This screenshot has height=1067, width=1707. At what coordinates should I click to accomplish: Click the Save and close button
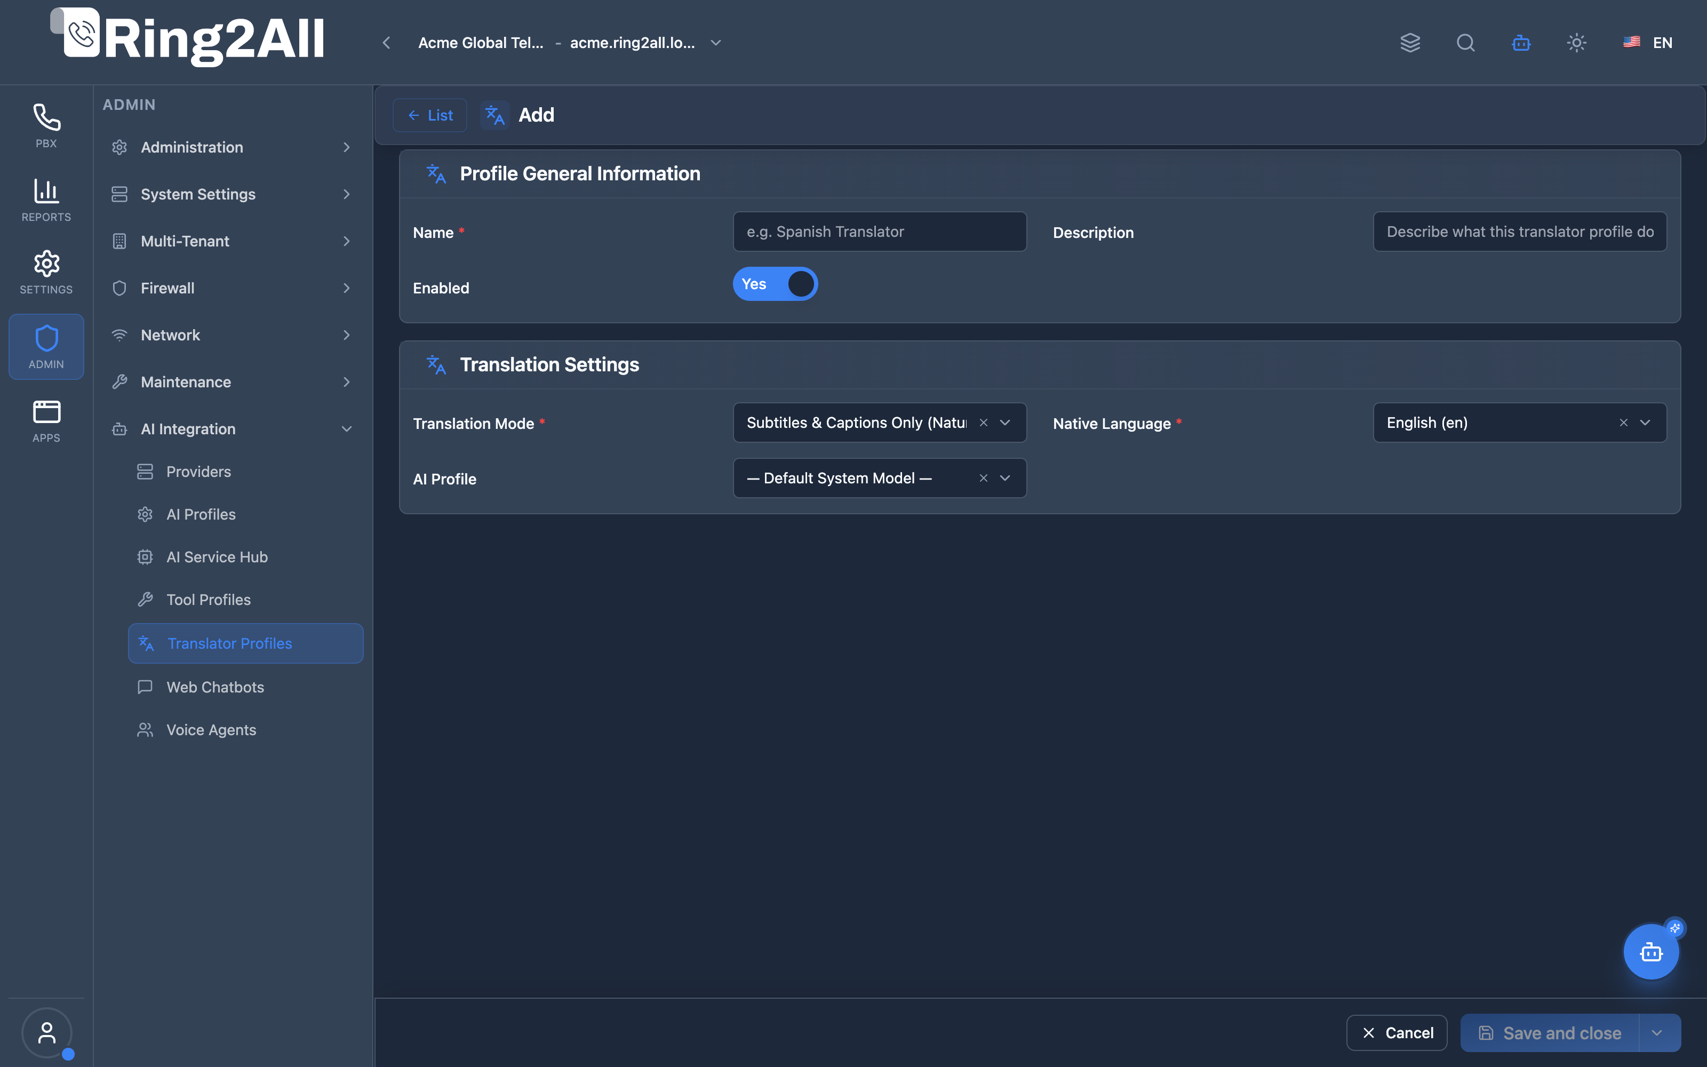[1550, 1033]
